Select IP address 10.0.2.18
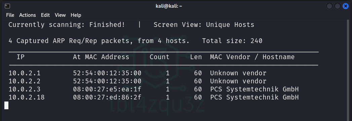This screenshot has height=121, width=352. click(x=27, y=97)
